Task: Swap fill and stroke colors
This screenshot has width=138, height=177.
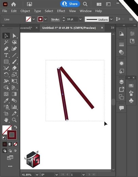Action: click(x=16, y=127)
